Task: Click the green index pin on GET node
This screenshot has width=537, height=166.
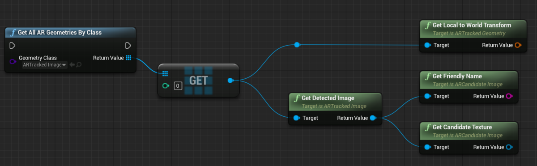Action: click(x=166, y=85)
